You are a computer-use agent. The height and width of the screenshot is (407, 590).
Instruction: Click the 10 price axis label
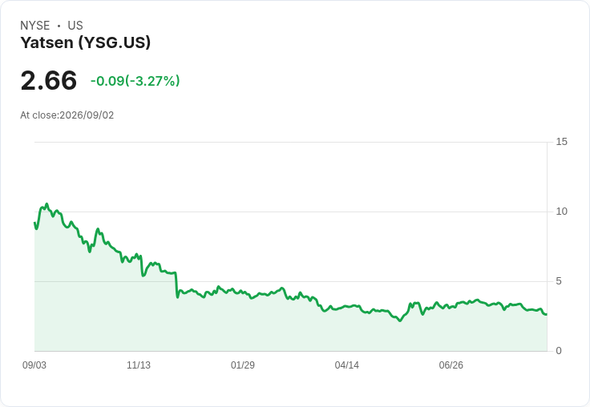[x=561, y=212]
